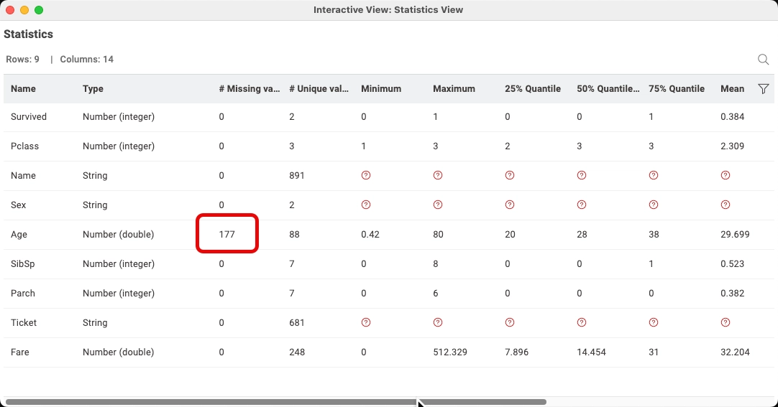Click Sex row's 75% Quantile question mark icon

(654, 205)
